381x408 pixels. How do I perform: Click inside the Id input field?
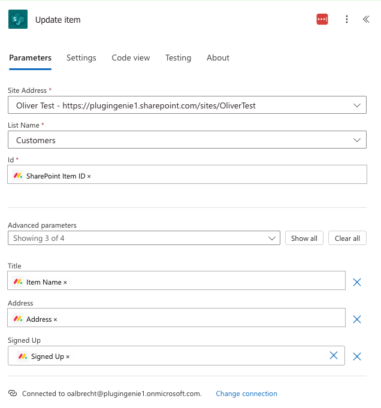(187, 174)
